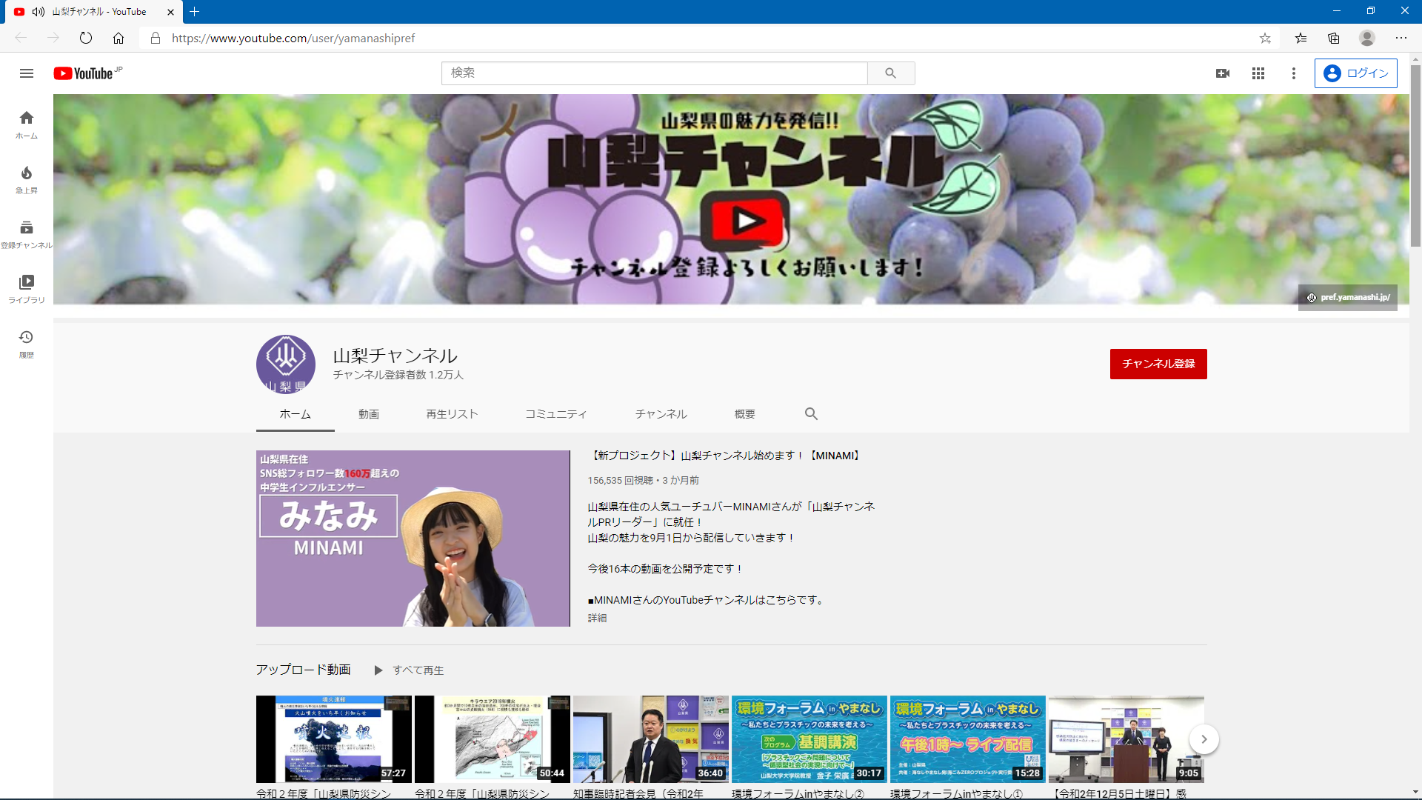
Task: Open the 30:17 環境フォーラム thumbnail
Action: 810,739
